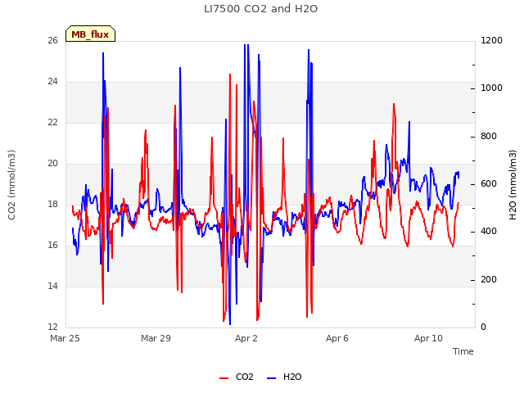Click the 26 value on CO2 axis
Viewport: 524px width, 393px height.
[x=52, y=40]
